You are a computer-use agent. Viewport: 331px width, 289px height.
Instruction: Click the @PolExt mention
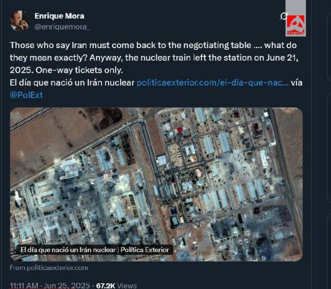pyautogui.click(x=26, y=95)
